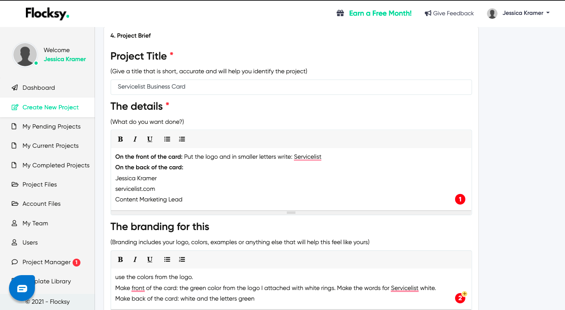565x310 pixels.
Task: Toggle Bold in the branding toolbar
Action: point(120,259)
